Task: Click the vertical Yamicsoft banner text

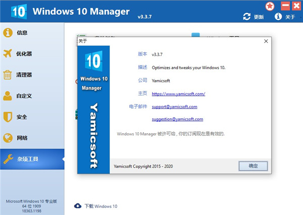Action: [94, 136]
